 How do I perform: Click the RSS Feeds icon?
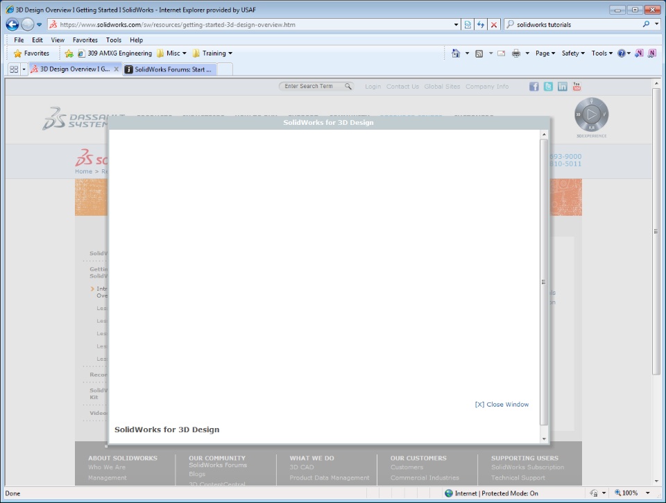479,53
